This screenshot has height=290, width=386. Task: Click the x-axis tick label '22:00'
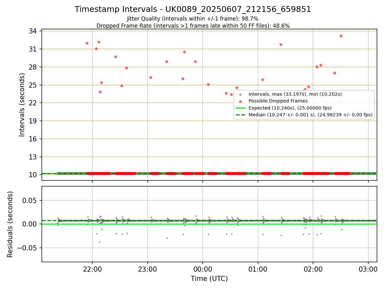click(92, 269)
